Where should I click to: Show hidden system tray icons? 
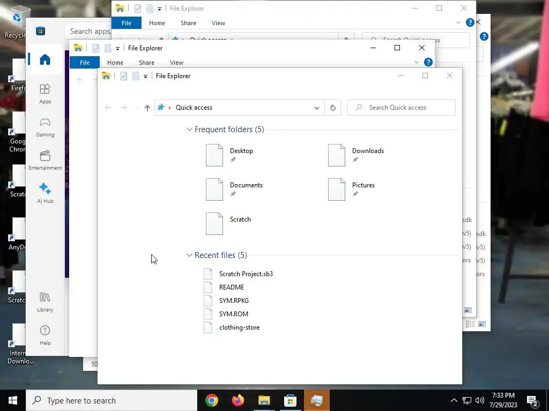pyautogui.click(x=454, y=400)
